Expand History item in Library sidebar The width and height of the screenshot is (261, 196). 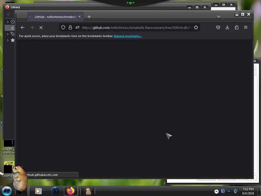click(x=8, y=22)
